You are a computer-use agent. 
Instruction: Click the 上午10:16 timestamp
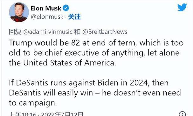[23, 114]
